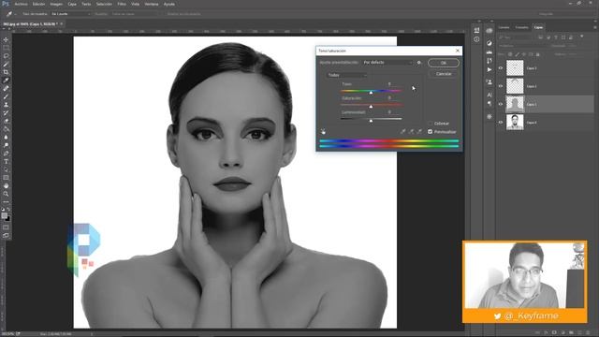Image resolution: width=599 pixels, height=337 pixels.
Task: Select the Crop tool
Action: (6, 72)
